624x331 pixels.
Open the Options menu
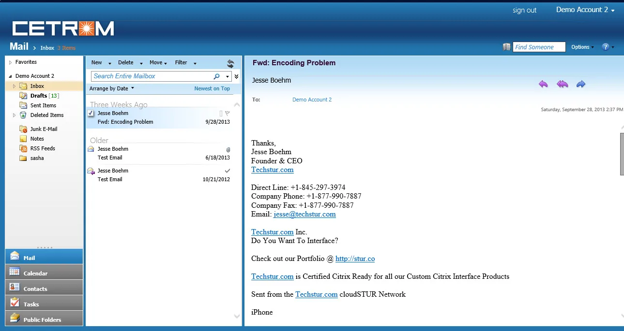click(x=583, y=47)
